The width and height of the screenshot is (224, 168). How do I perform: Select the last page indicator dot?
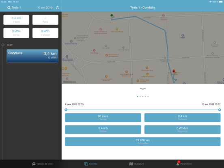tap(148, 97)
